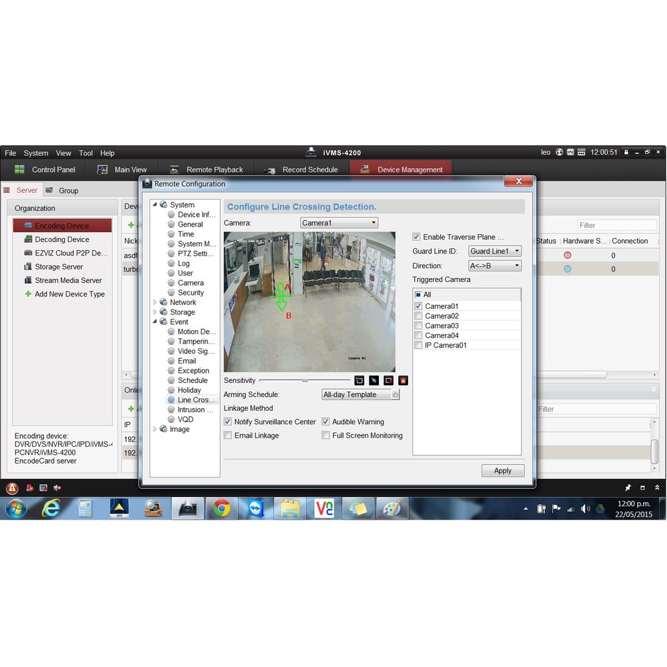Screen dimensions: 667x667
Task: Select Stream Media Server entry
Action: click(68, 280)
